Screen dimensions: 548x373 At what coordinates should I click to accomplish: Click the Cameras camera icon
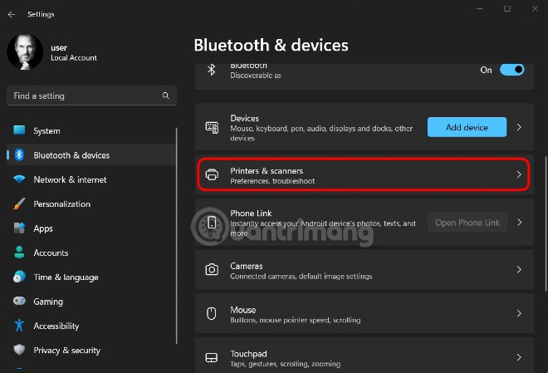pos(212,269)
